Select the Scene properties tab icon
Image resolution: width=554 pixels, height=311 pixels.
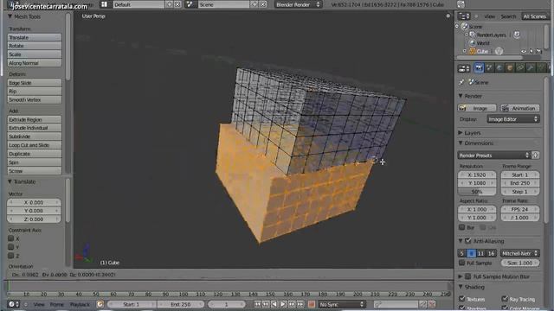pos(489,68)
